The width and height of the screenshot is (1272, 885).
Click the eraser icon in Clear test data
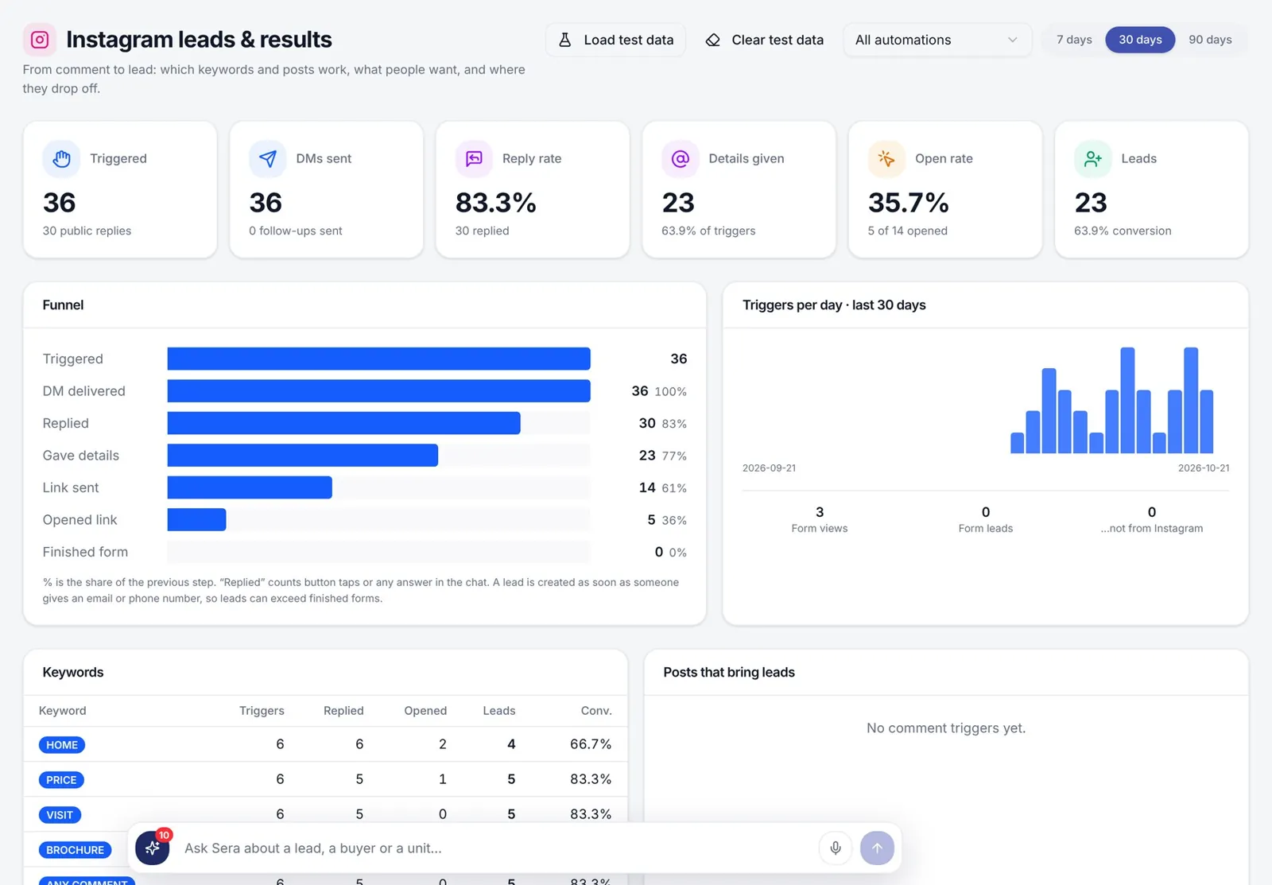point(713,40)
